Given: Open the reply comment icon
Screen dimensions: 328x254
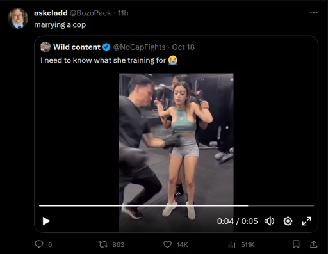Looking at the screenshot, I should pyautogui.click(x=39, y=244).
